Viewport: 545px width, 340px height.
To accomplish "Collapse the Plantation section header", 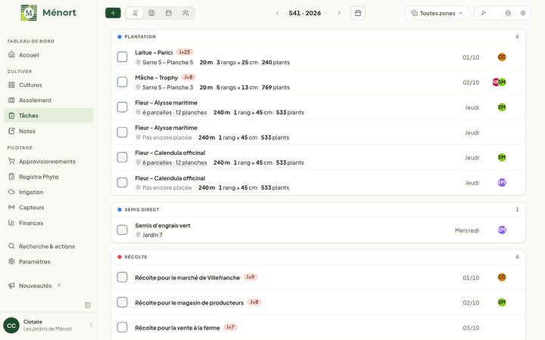I will pos(318,37).
